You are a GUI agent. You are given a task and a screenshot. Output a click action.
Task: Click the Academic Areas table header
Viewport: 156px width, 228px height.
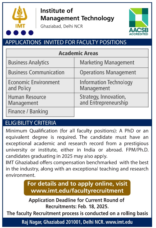coord(77,53)
